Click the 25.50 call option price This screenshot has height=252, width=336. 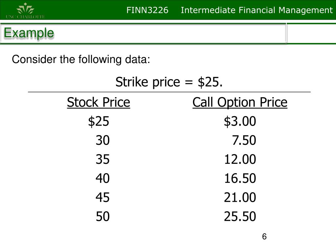pyautogui.click(x=240, y=217)
